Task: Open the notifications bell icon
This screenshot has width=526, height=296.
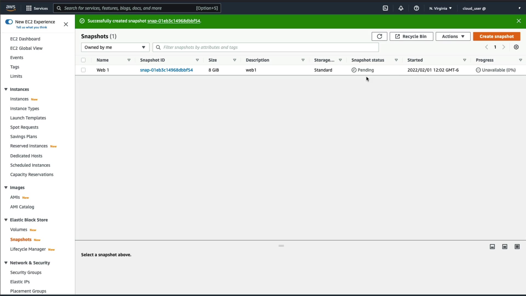Action: (x=401, y=8)
